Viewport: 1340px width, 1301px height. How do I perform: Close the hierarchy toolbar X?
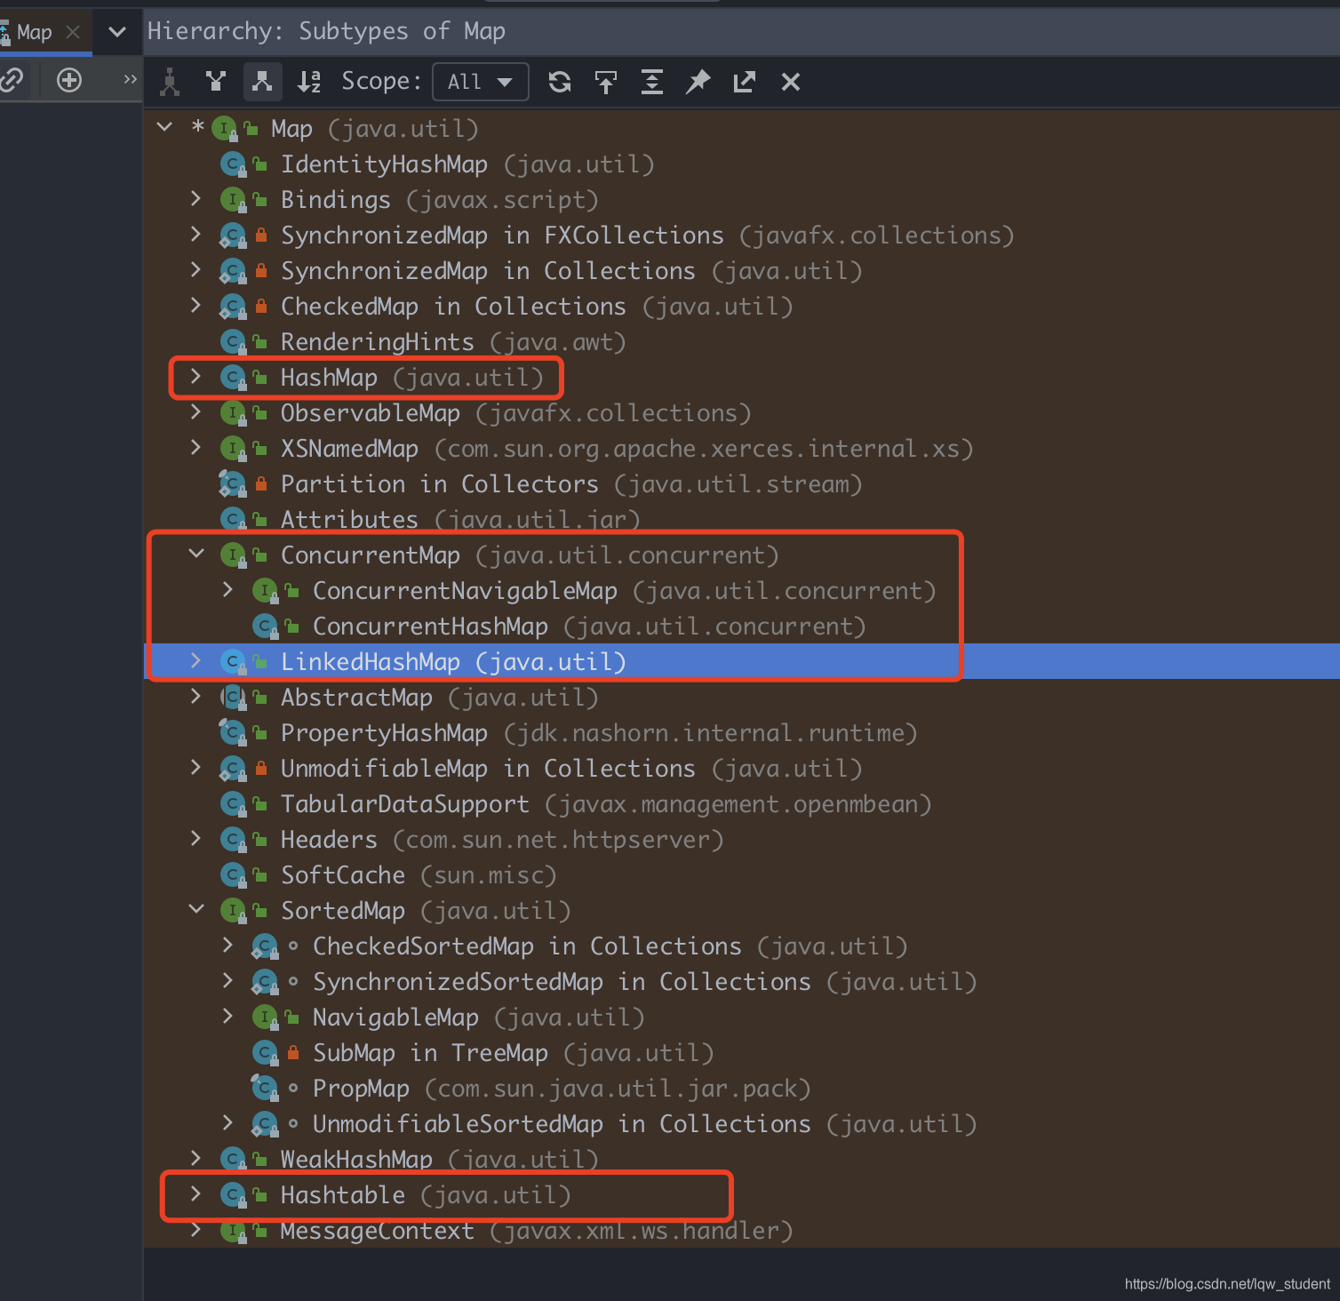[791, 82]
